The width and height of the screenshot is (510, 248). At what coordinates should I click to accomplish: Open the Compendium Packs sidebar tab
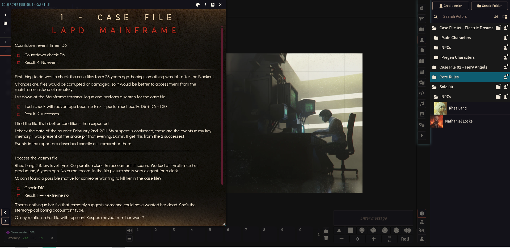[422, 114]
